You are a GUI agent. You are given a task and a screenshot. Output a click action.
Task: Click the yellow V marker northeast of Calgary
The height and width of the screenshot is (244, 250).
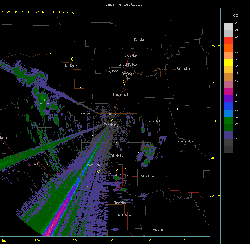pos(124,169)
